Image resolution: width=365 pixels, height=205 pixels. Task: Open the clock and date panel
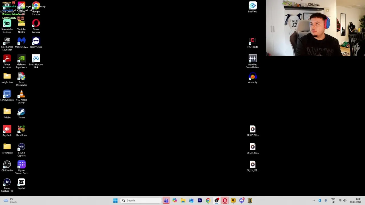(x=356, y=200)
